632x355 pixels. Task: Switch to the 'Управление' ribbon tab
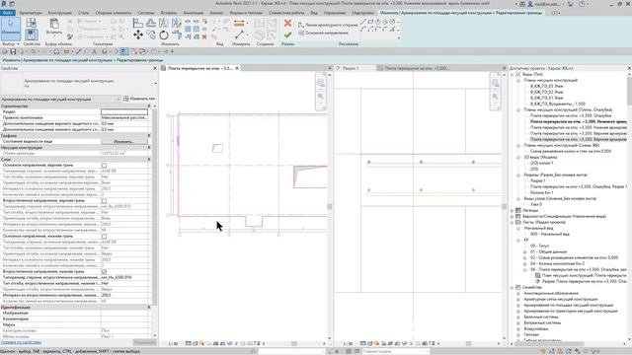coord(334,13)
